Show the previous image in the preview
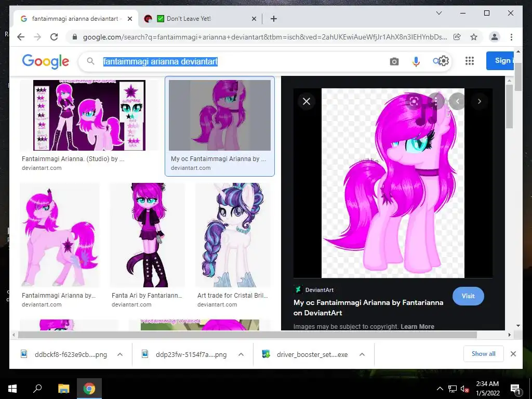Image resolution: width=532 pixels, height=399 pixels. [457, 101]
